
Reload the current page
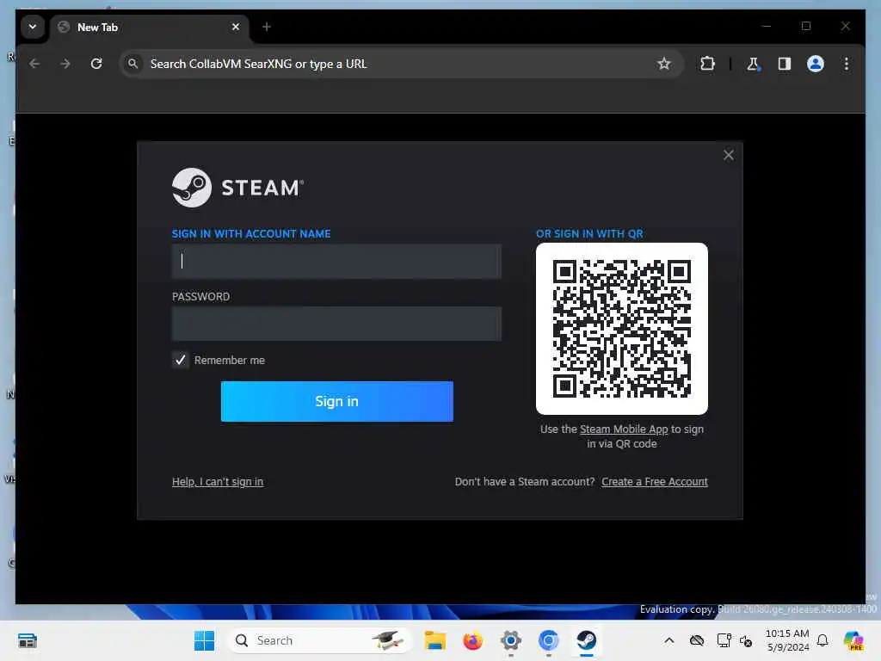(96, 64)
